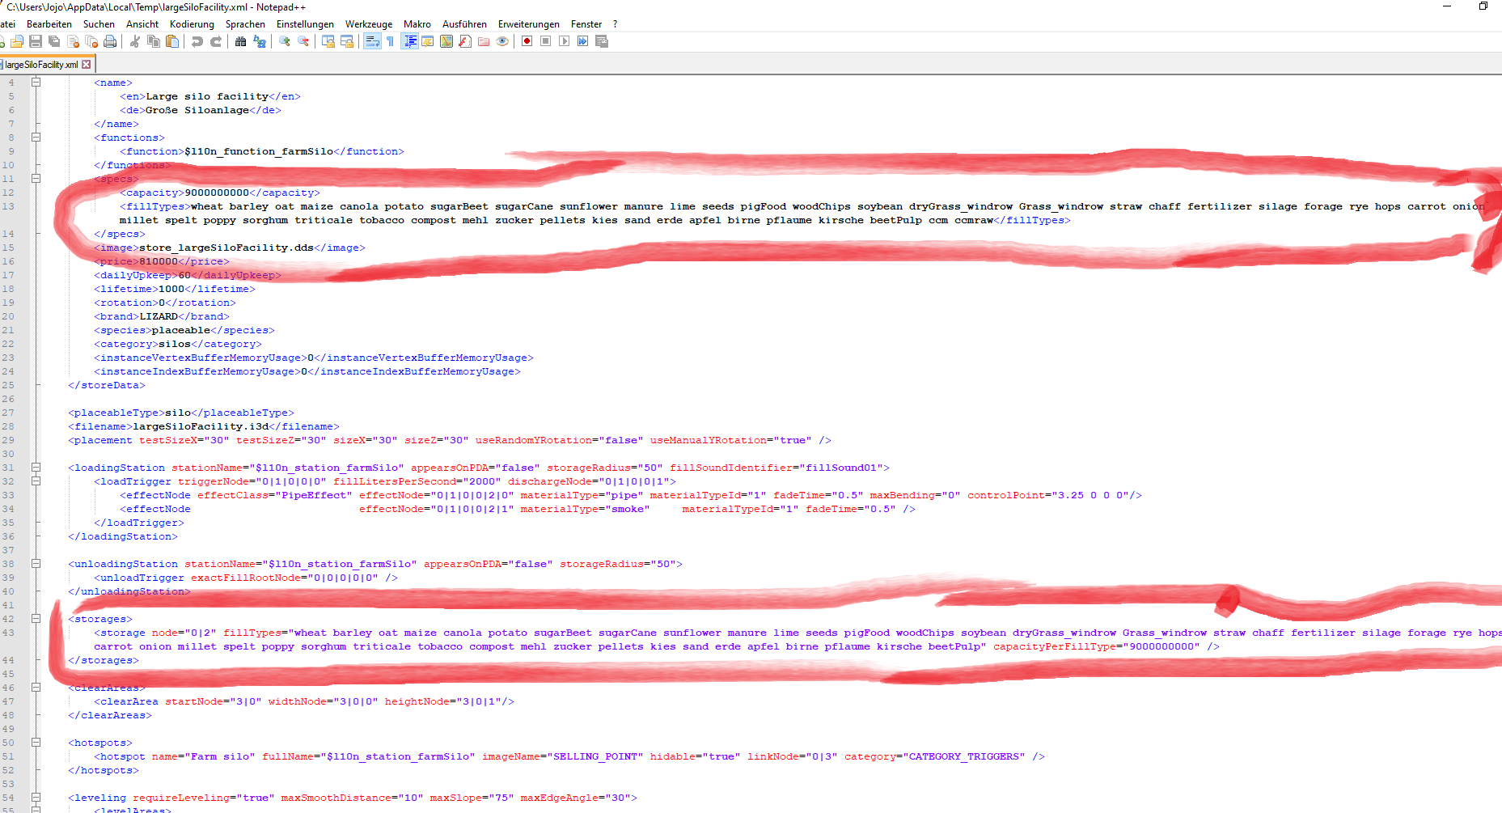The height and width of the screenshot is (813, 1502).
Task: Toggle file monitoring eye icon
Action: pyautogui.click(x=501, y=41)
